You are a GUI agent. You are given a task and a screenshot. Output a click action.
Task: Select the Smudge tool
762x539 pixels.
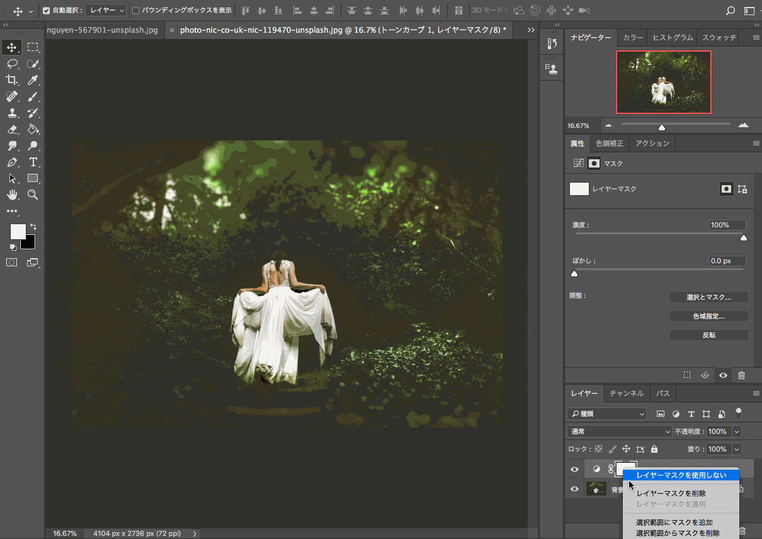point(11,145)
